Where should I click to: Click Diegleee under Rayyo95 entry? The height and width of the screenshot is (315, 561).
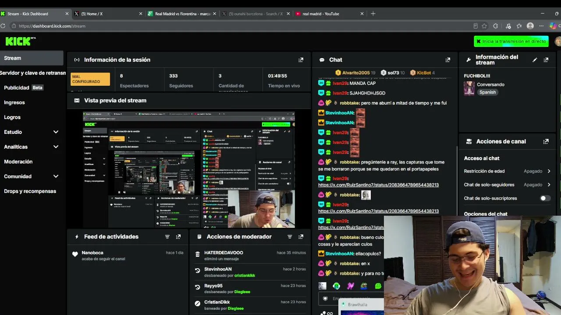[242, 292]
